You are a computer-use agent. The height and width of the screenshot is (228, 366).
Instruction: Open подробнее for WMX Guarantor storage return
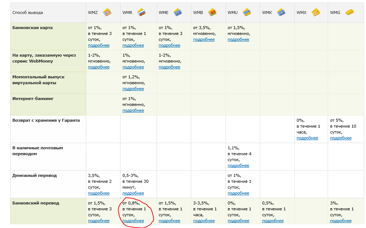[307, 138]
